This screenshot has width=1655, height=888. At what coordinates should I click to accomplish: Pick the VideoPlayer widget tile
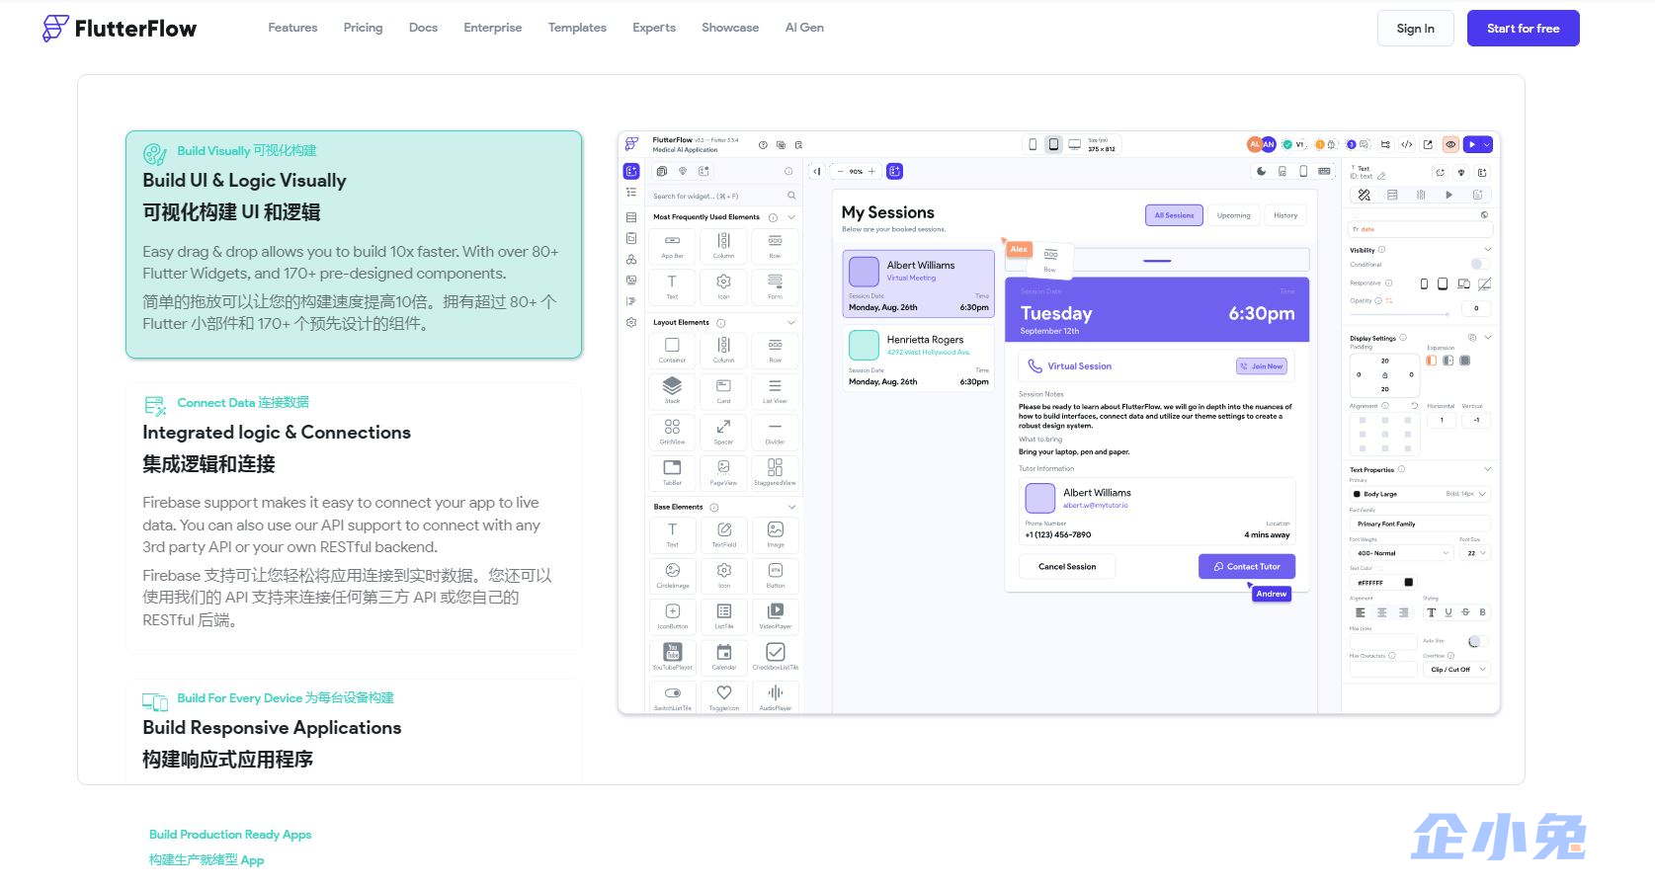click(775, 615)
